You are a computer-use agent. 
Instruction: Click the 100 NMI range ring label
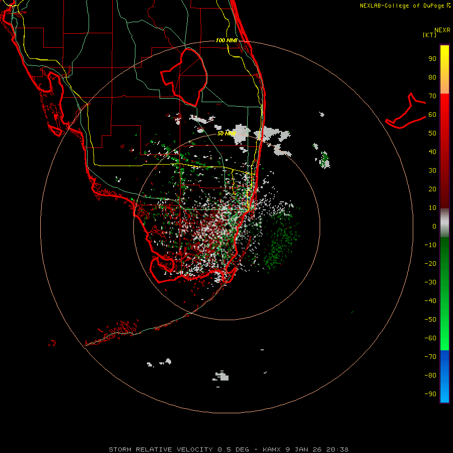(x=226, y=40)
